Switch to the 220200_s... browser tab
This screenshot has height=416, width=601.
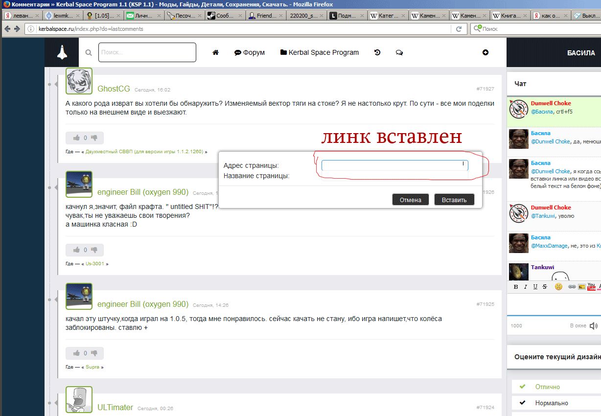[x=305, y=16]
